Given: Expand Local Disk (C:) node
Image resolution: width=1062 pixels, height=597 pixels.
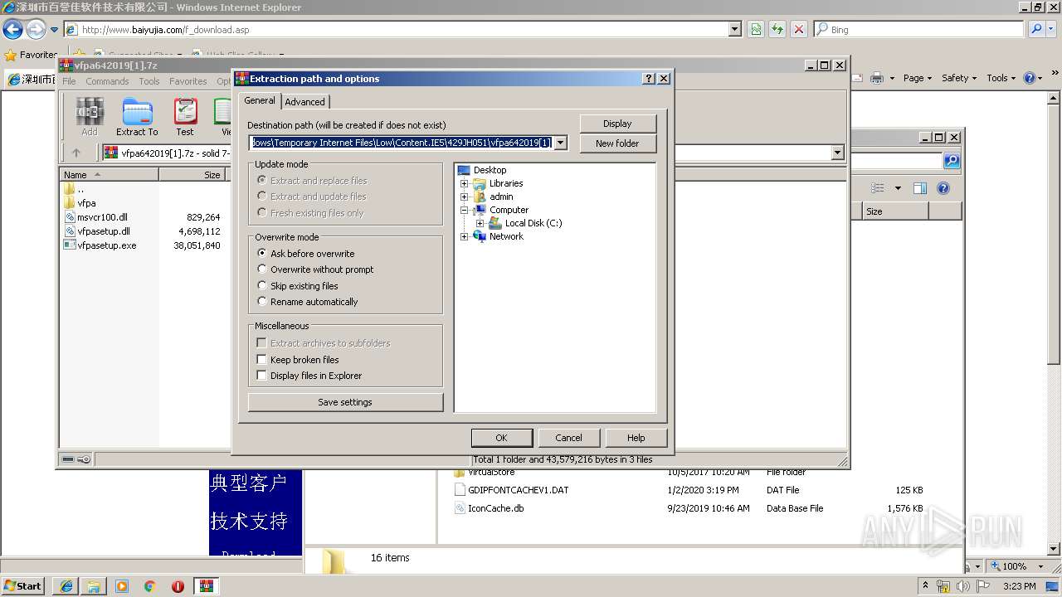Looking at the screenshot, I should coord(480,223).
